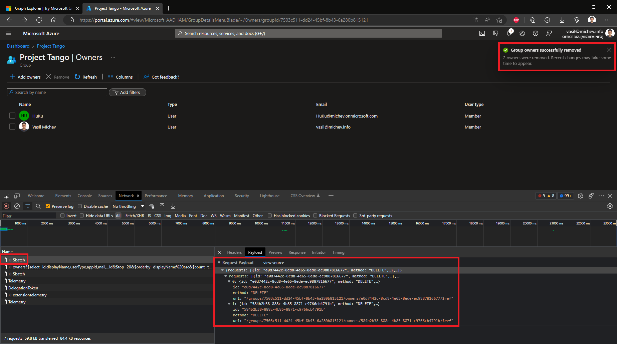Open DevTools network search magnifier

(38, 206)
